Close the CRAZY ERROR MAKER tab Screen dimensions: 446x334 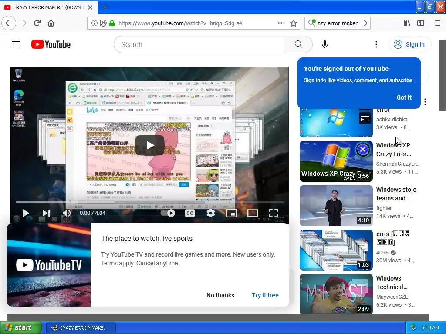pos(90,7)
